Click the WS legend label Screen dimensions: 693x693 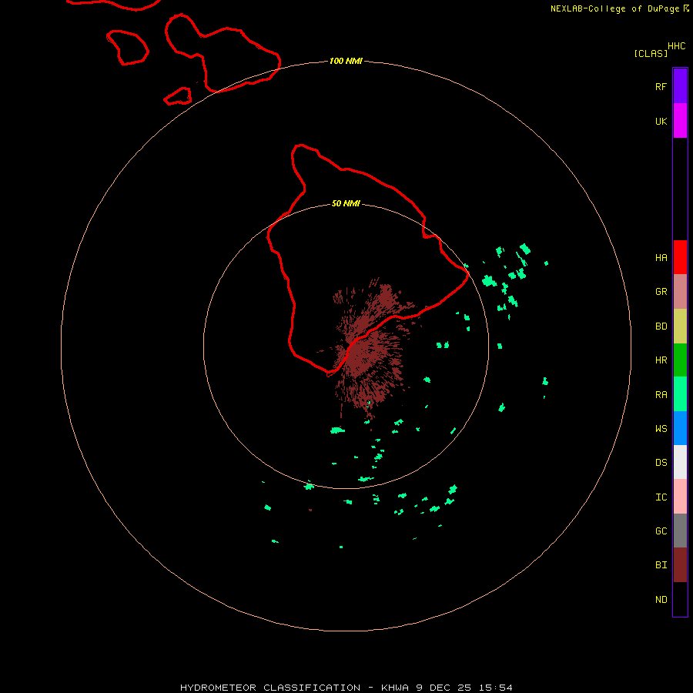tap(661, 428)
